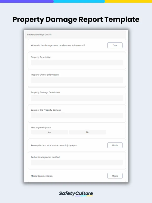Click the Property Description input field

77,63
